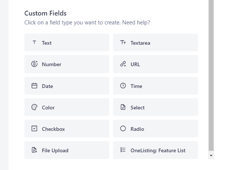Create a Radio custom field
Screen dimensions: 232x170
(x=156, y=129)
